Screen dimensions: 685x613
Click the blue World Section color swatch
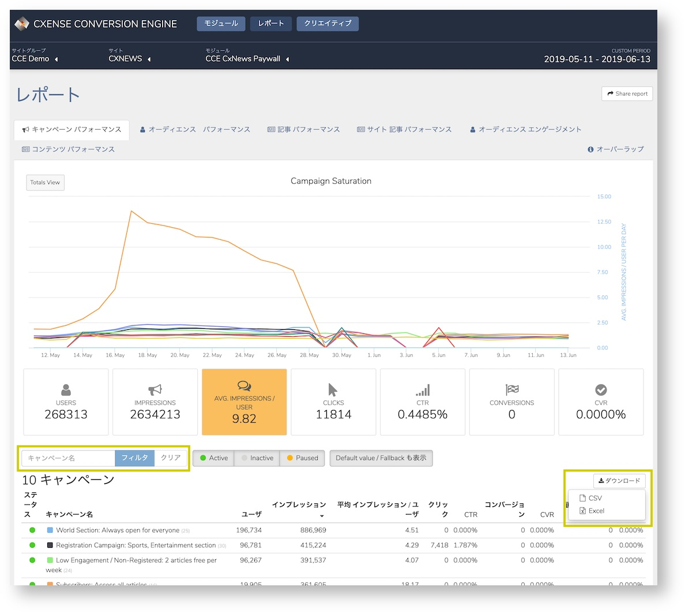pos(50,530)
